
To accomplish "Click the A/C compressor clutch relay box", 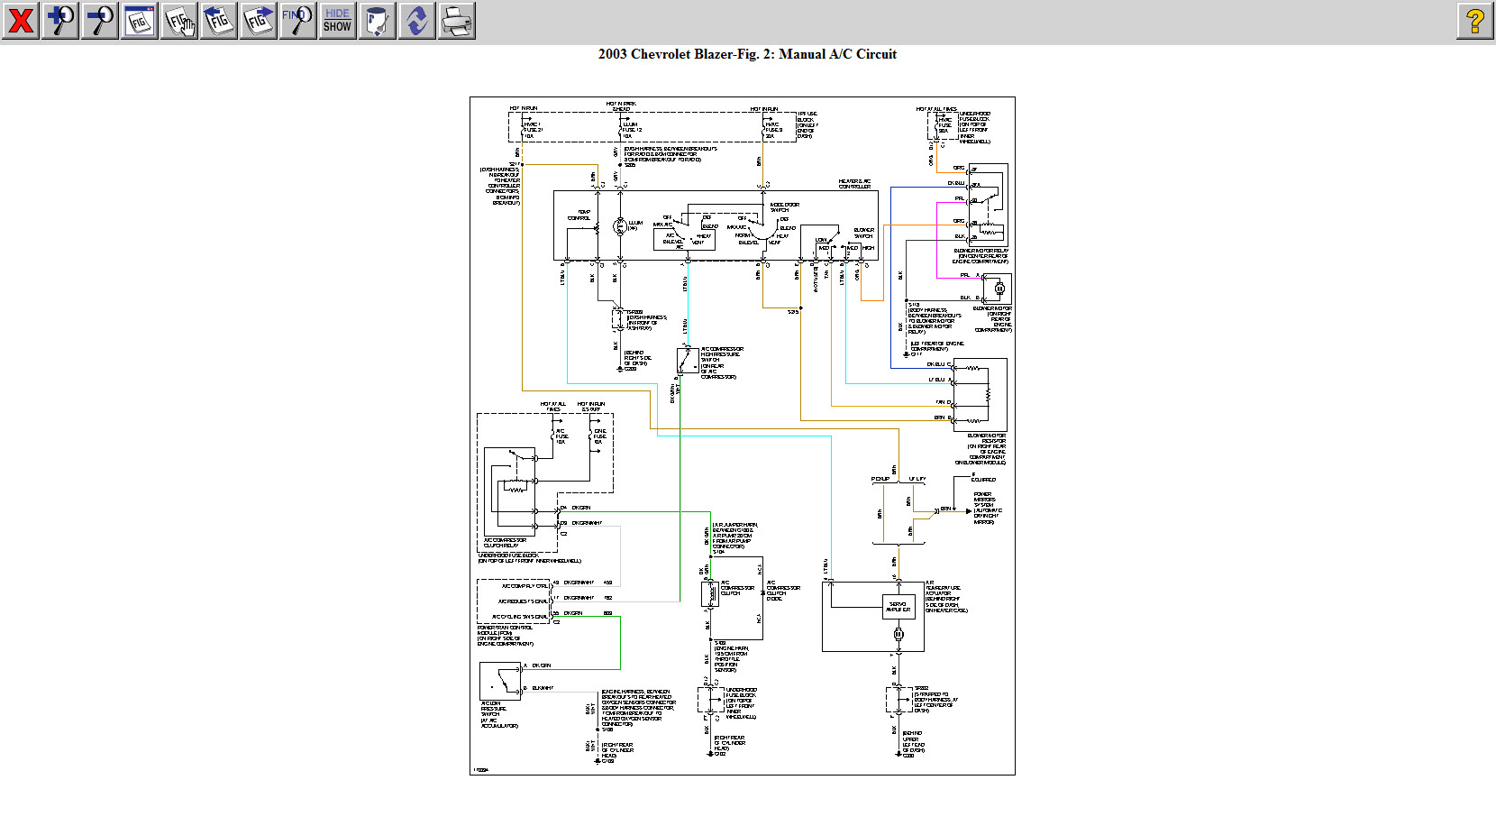I will tap(511, 491).
